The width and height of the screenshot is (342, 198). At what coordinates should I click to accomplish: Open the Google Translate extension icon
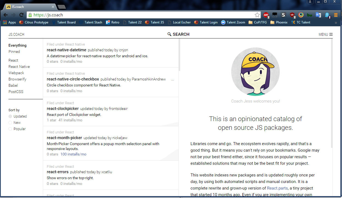[x=318, y=15]
